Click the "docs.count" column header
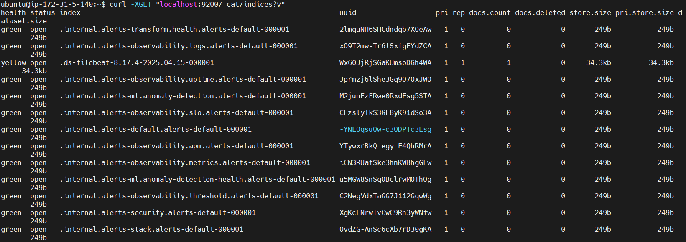686x242 pixels. 490,12
